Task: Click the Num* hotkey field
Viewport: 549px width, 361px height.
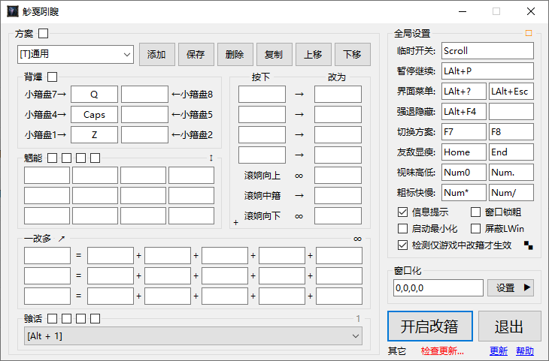Action: tap(463, 193)
